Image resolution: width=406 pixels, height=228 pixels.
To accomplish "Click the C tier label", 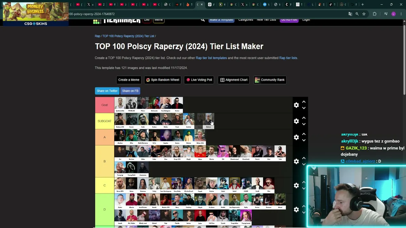I will pyautogui.click(x=105, y=186).
